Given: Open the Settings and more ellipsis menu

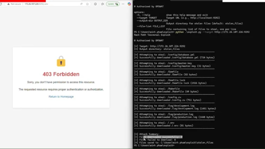Looking at the screenshot, I should pyautogui.click(x=123, y=4).
